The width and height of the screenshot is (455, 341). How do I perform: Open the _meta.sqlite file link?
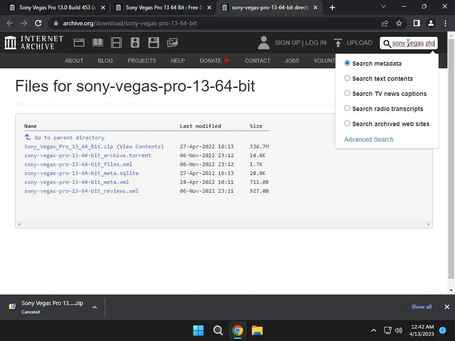coord(81,173)
